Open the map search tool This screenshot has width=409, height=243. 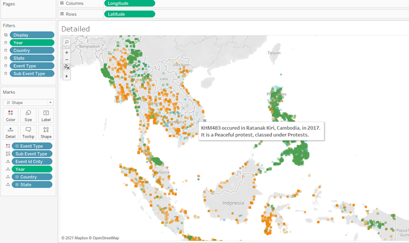pyautogui.click(x=66, y=42)
